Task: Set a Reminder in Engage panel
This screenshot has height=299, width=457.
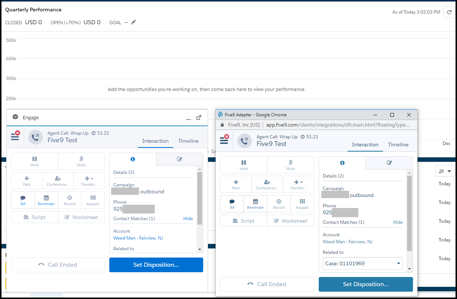Action: pos(46,200)
